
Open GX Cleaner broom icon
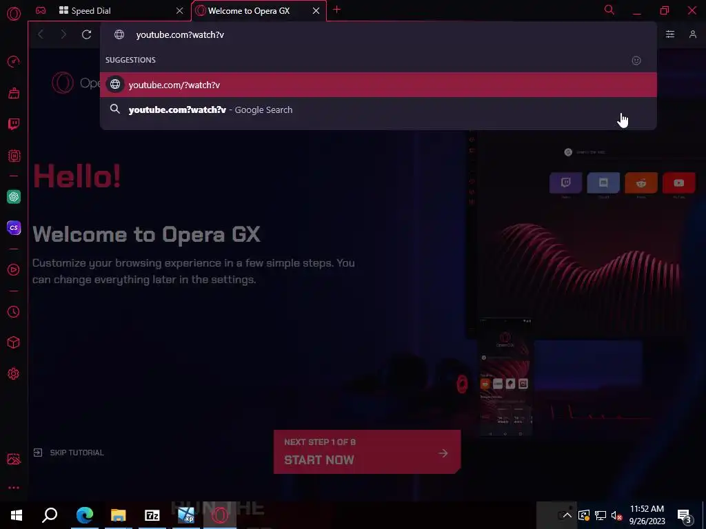tap(14, 93)
